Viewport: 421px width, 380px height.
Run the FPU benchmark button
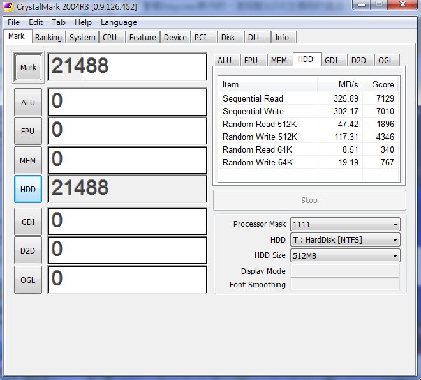[28, 131]
